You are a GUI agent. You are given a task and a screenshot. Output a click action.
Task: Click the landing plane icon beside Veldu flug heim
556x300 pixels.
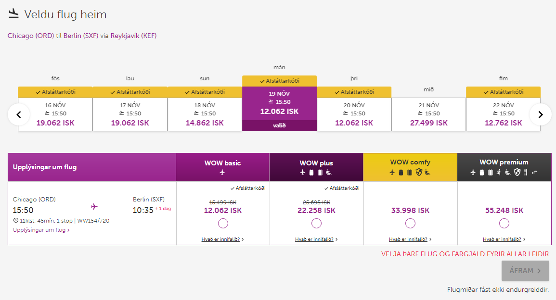(13, 14)
